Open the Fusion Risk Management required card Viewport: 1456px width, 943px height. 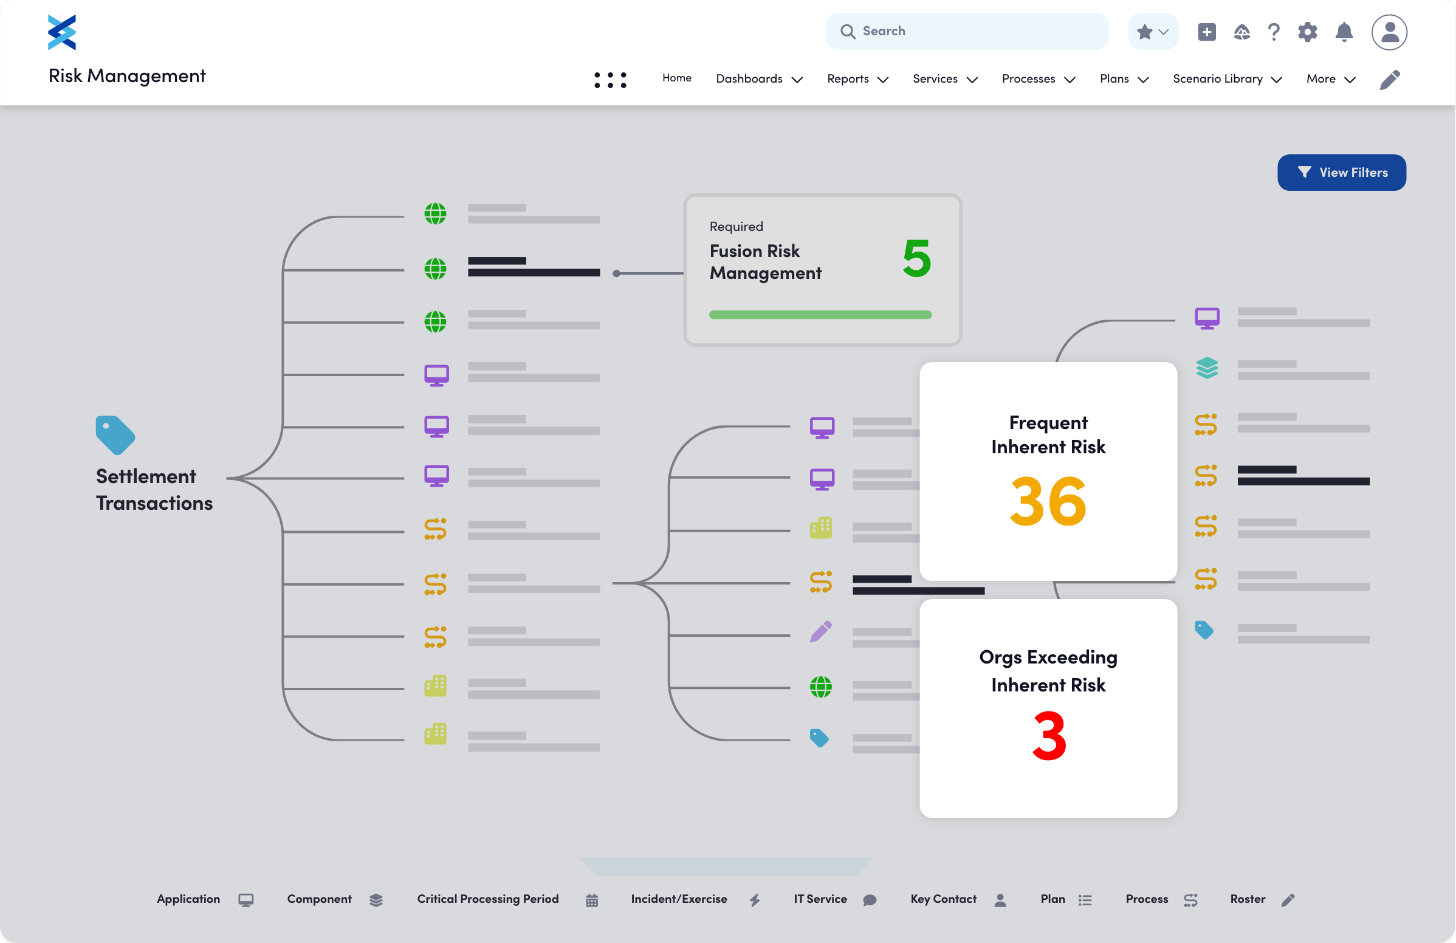(x=822, y=270)
